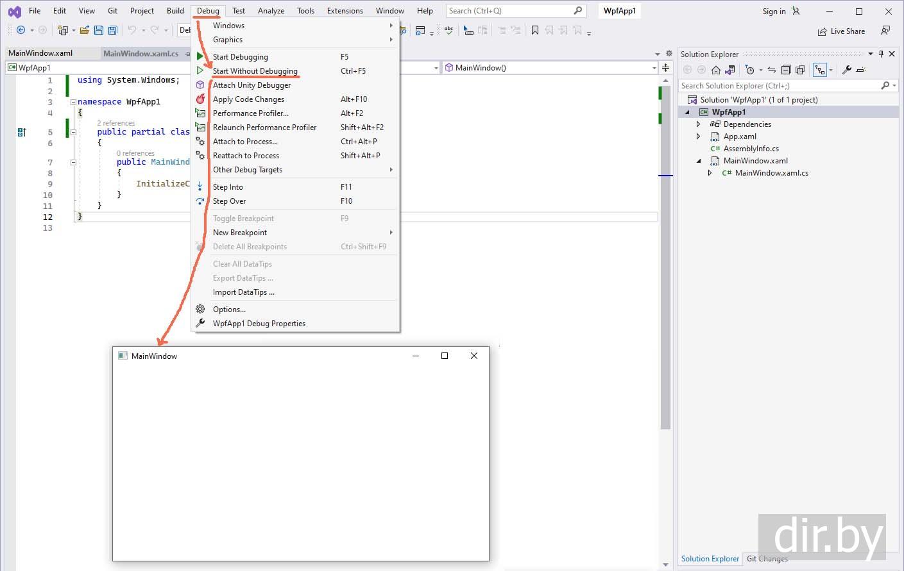Click the Open File folder icon

84,30
